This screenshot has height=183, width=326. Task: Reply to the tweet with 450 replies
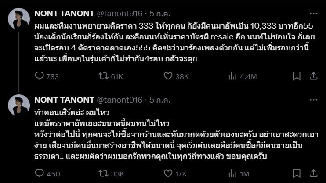(39, 174)
